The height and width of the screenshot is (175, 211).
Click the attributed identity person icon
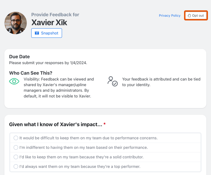112,81
